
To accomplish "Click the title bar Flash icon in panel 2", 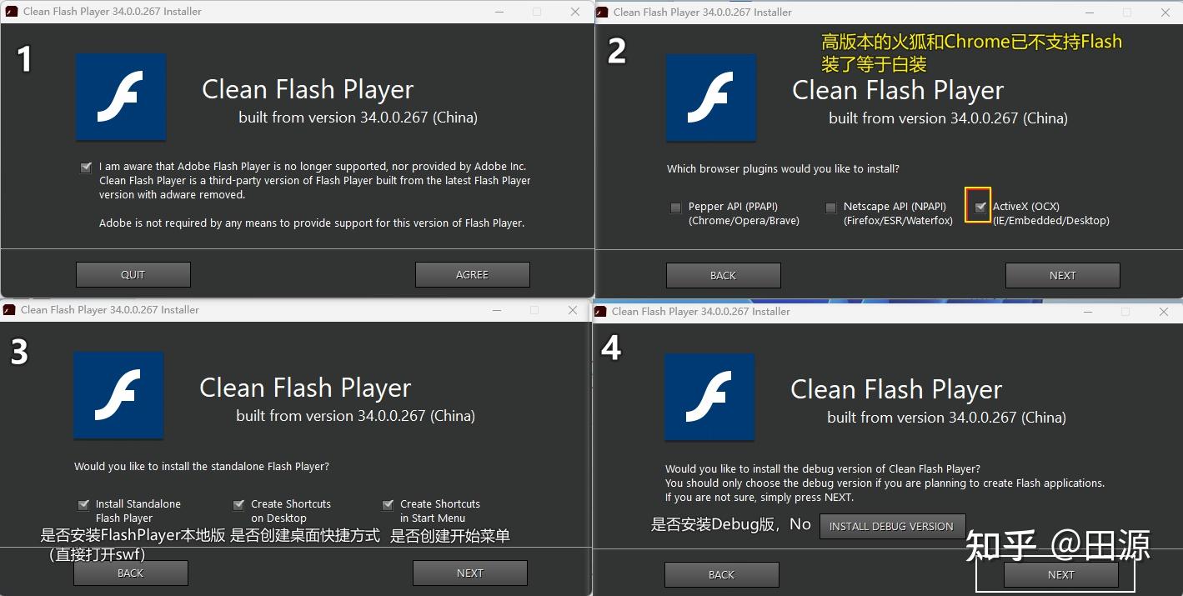I will click(601, 12).
